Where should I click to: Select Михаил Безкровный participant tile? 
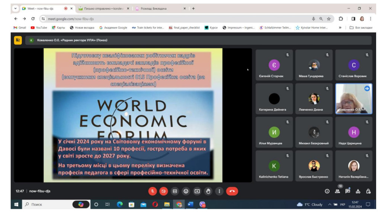pos(314,132)
